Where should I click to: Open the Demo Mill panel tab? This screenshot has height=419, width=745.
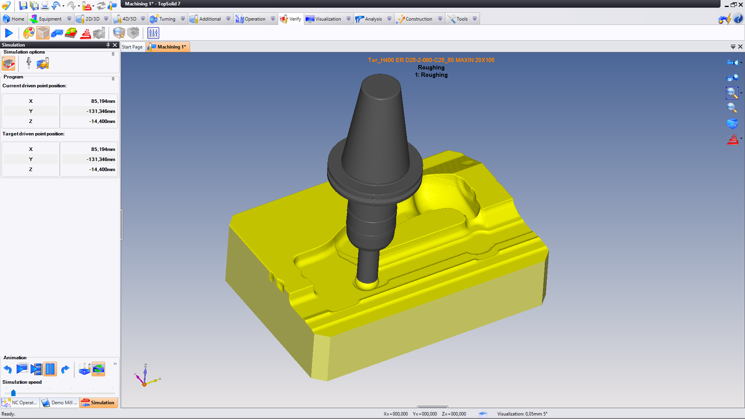coord(60,402)
